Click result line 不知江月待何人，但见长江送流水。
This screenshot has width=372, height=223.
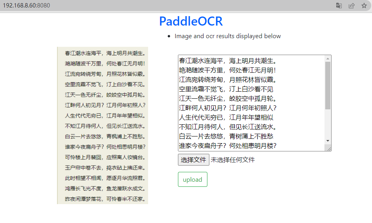[228, 127]
